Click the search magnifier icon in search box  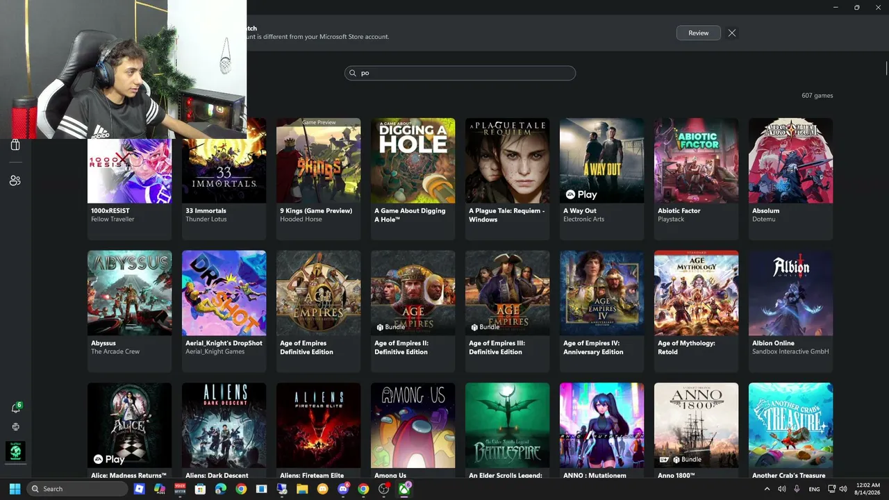pyautogui.click(x=353, y=73)
